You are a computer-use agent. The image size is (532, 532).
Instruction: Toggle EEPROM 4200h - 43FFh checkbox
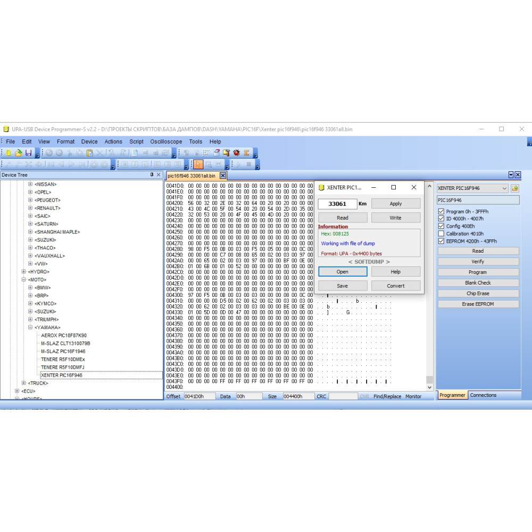(441, 241)
